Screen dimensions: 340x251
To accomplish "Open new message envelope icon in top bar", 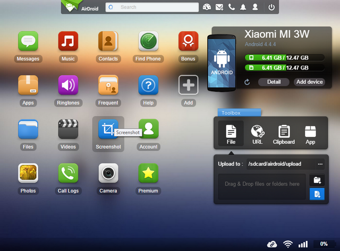I will point(219,7).
